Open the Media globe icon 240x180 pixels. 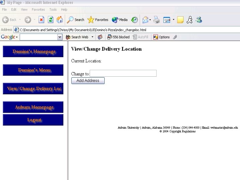click(115, 20)
